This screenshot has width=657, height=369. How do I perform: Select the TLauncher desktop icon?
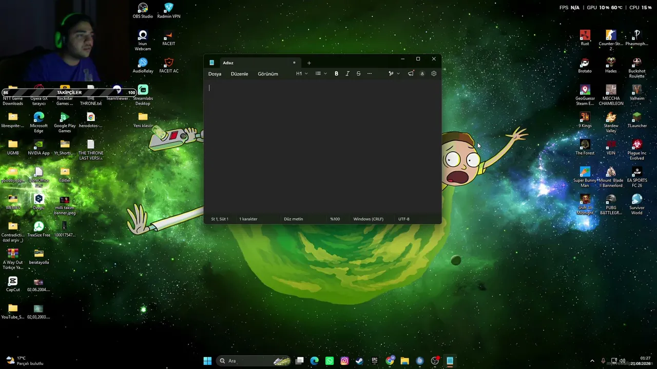pos(637,120)
